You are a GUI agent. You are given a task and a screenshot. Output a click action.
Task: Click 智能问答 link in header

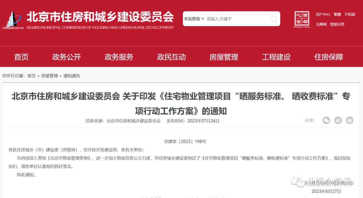point(337,24)
